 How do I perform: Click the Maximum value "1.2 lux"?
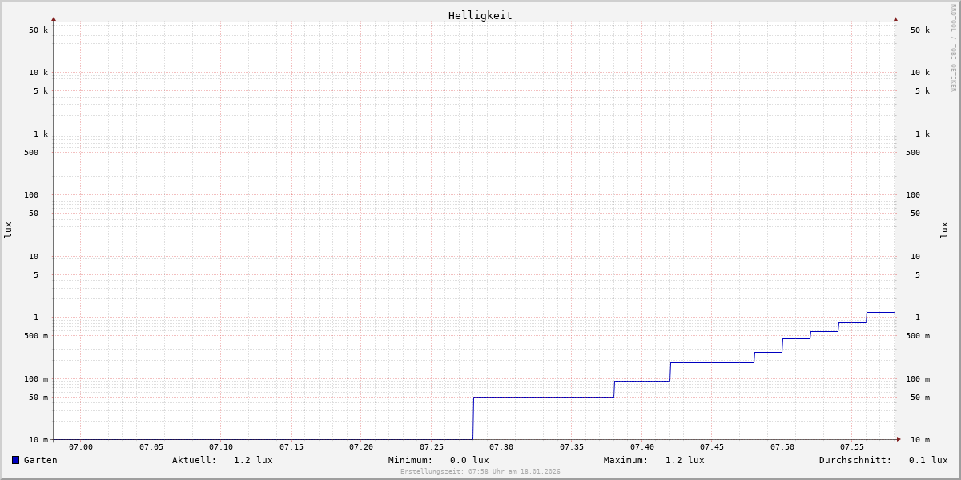tap(685, 460)
